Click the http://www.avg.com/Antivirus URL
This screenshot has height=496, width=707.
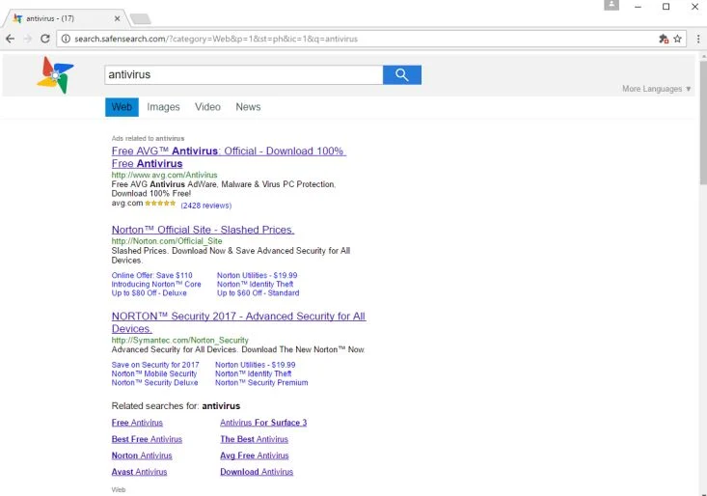coord(165,175)
